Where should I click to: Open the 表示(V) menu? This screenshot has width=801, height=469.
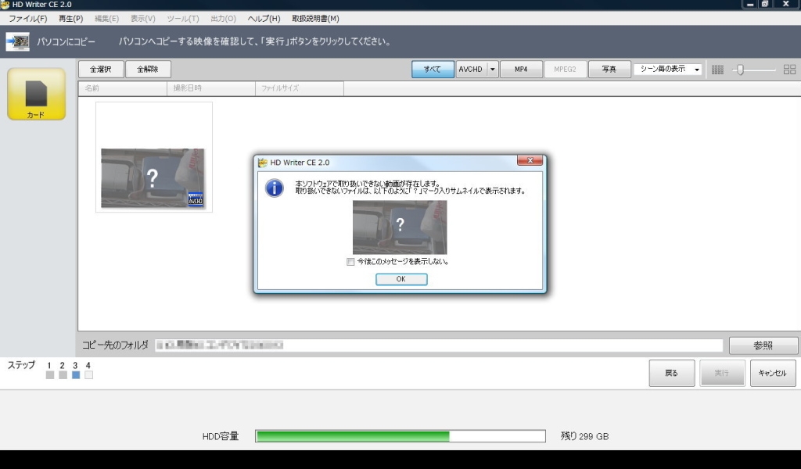coord(142,19)
